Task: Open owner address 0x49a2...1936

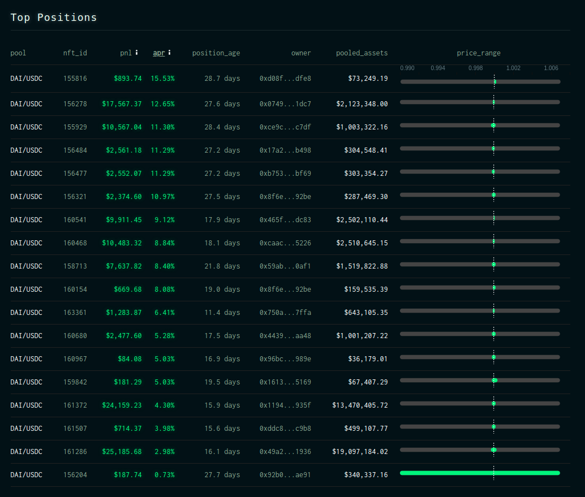Action: tap(285, 452)
